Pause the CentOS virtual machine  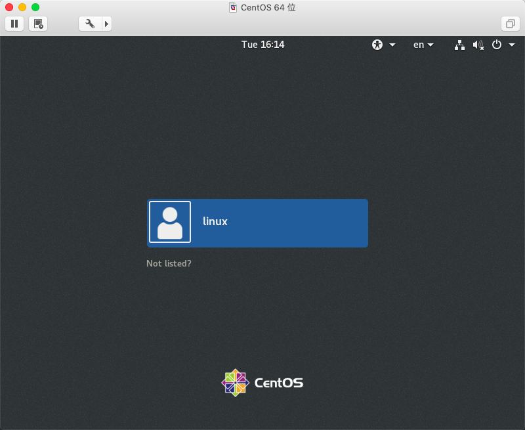pyautogui.click(x=14, y=24)
